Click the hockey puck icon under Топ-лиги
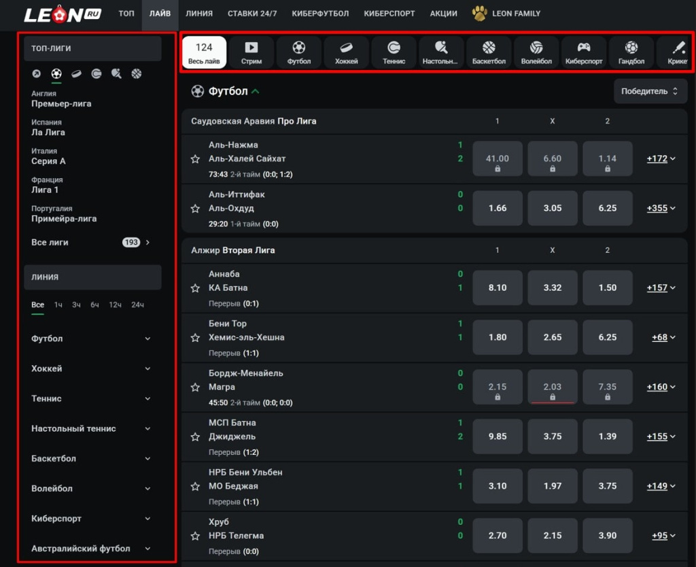This screenshot has width=696, height=567. coord(77,73)
